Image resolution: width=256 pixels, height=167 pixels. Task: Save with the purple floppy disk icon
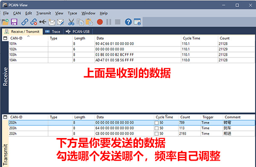coord(14,22)
